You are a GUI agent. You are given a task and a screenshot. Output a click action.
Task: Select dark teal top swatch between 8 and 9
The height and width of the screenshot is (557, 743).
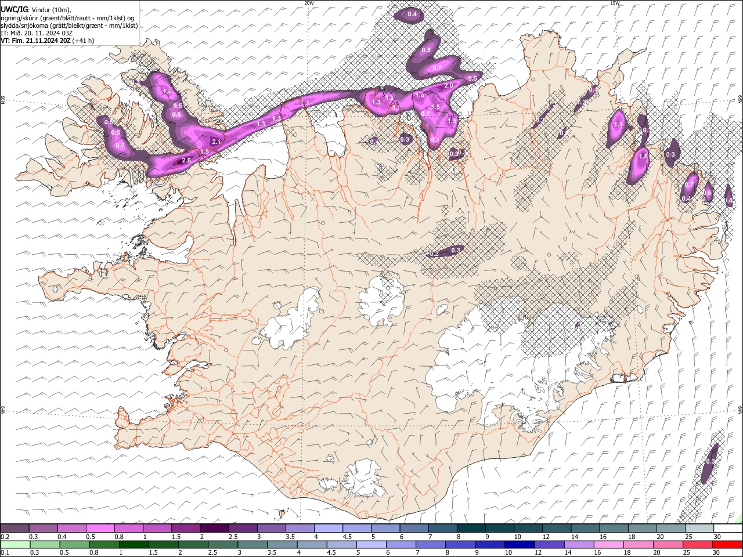pyautogui.click(x=471, y=528)
